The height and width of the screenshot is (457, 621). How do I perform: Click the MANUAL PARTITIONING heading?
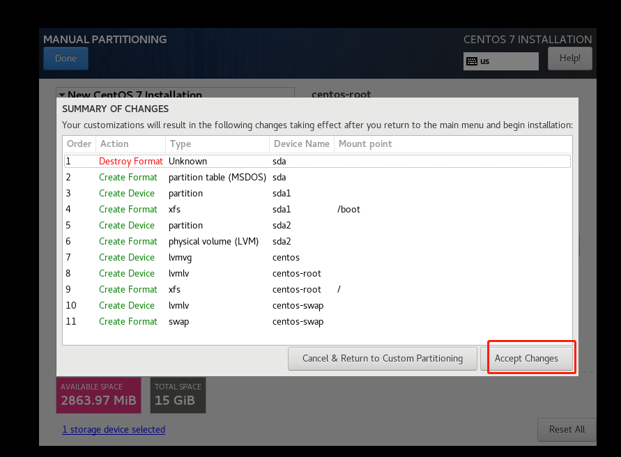[x=105, y=40]
